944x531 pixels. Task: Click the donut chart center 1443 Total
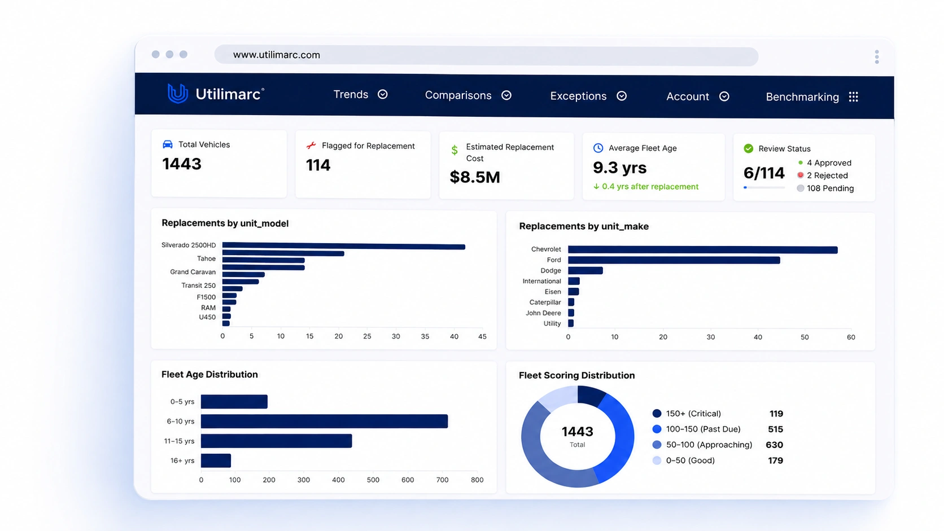pos(577,436)
